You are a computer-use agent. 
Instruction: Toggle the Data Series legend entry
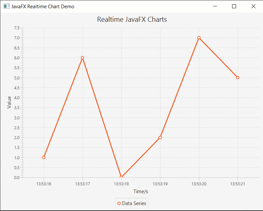click(x=131, y=203)
